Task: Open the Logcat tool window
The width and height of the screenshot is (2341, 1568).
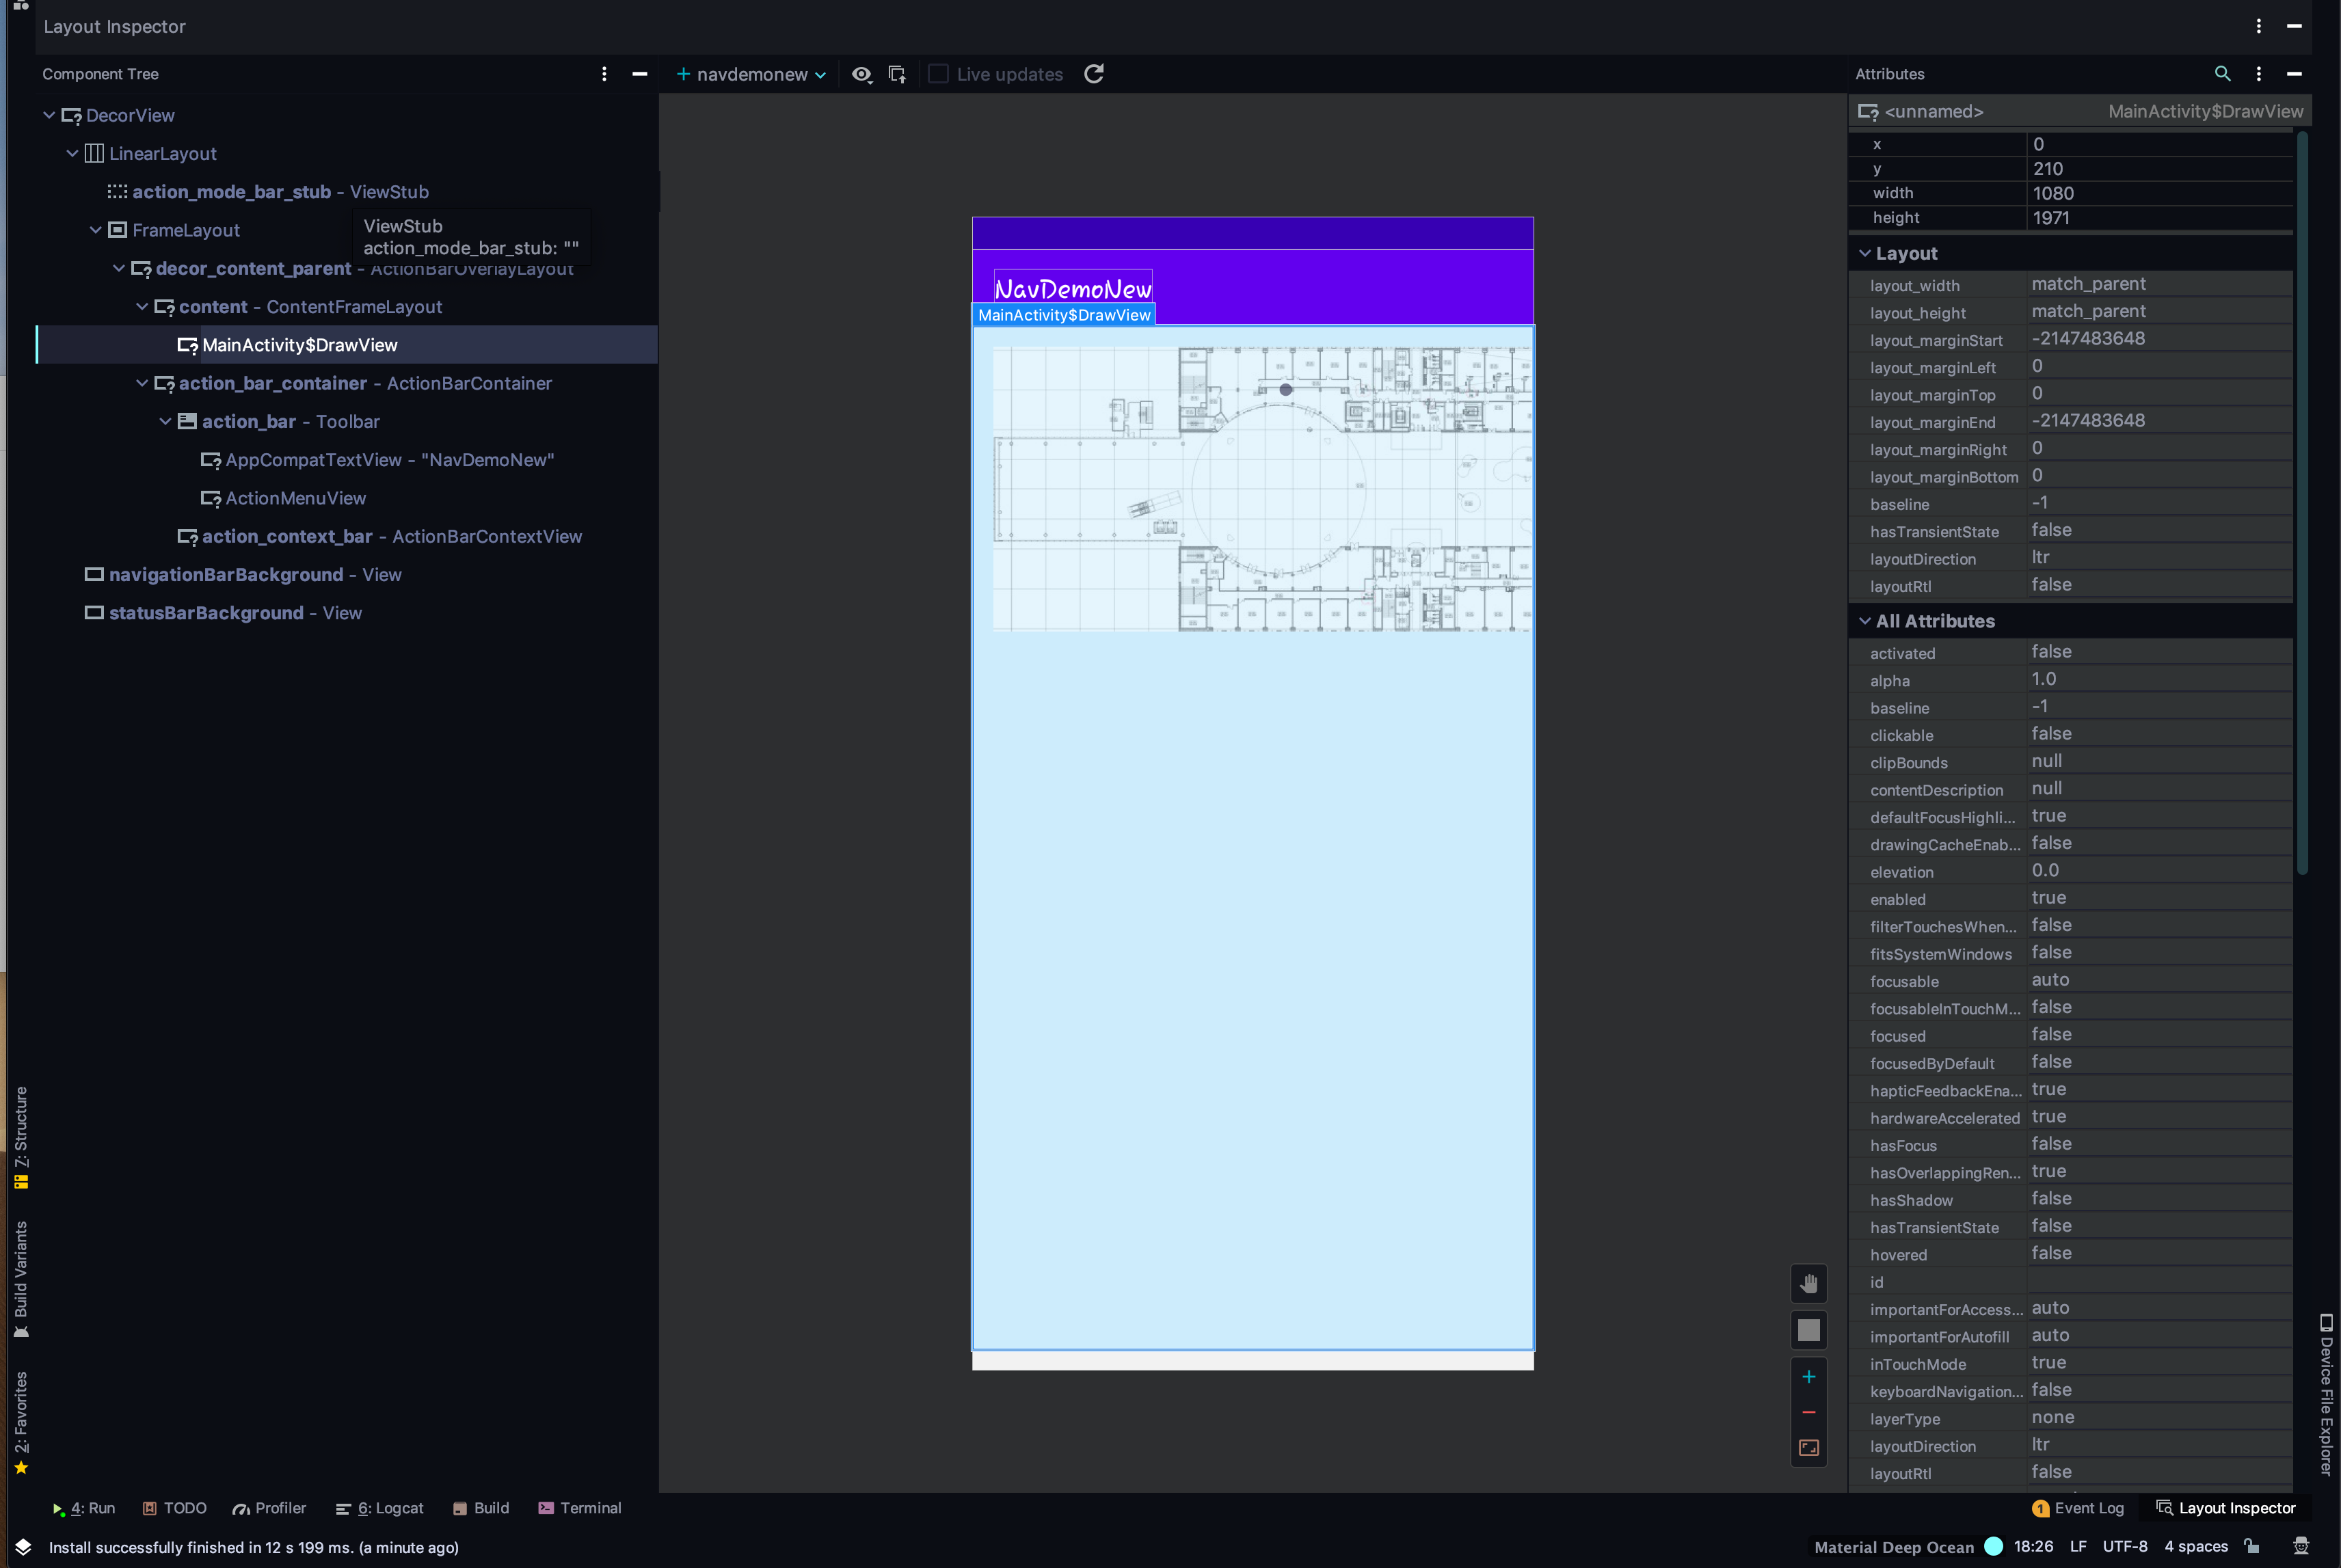Action: point(379,1508)
